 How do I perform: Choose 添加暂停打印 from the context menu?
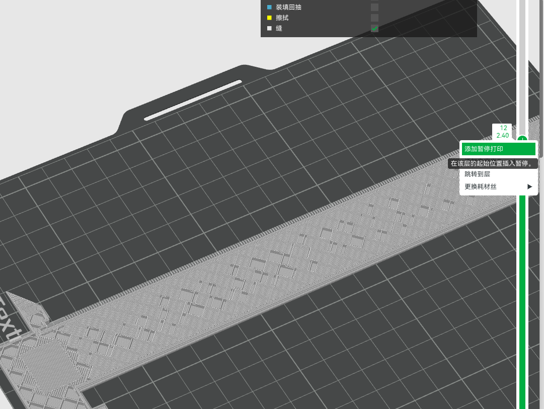[498, 149]
